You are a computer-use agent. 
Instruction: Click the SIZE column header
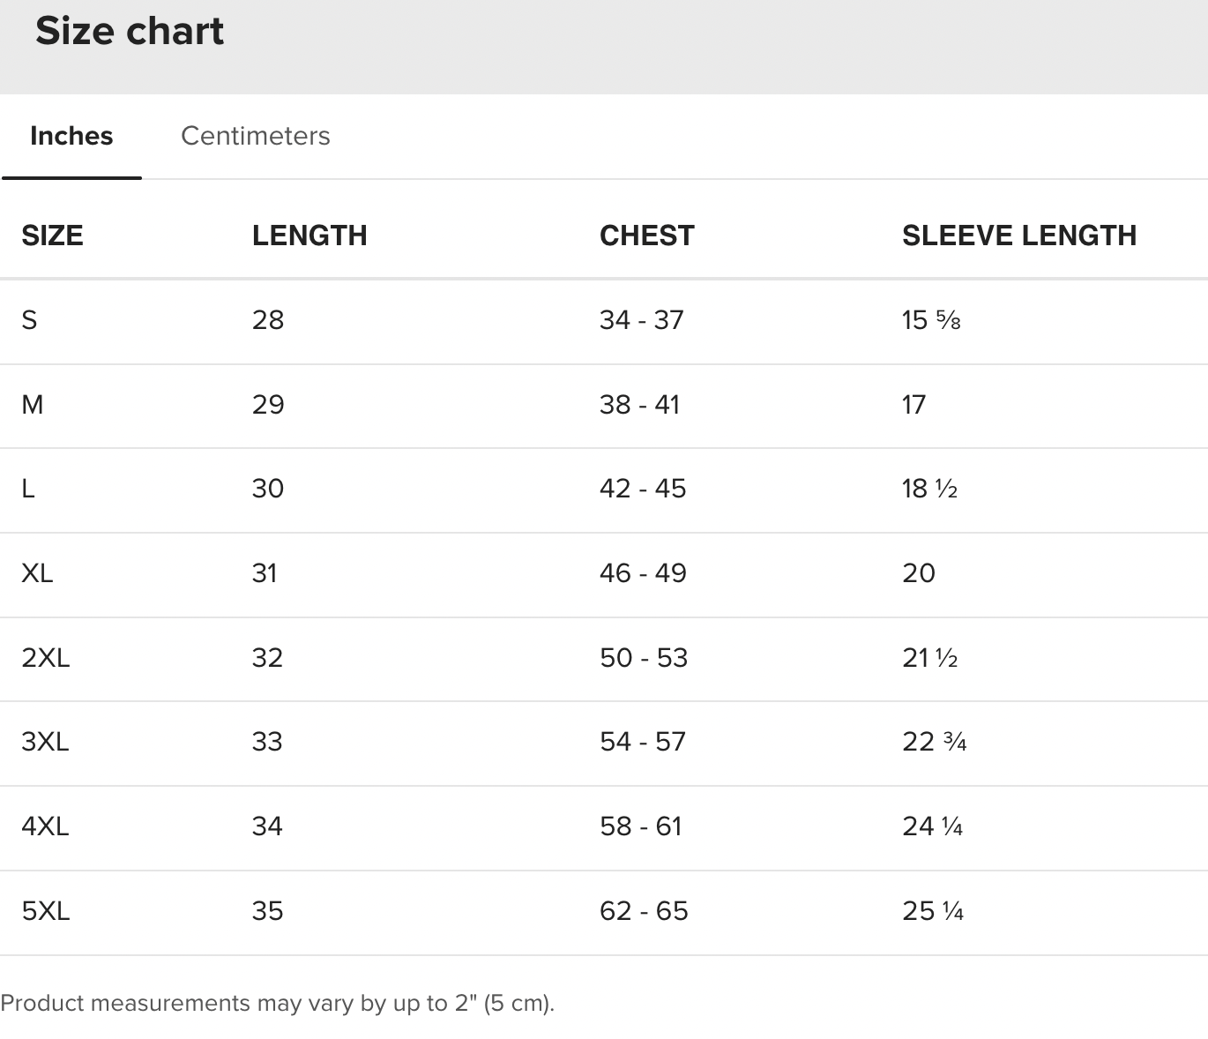(52, 235)
